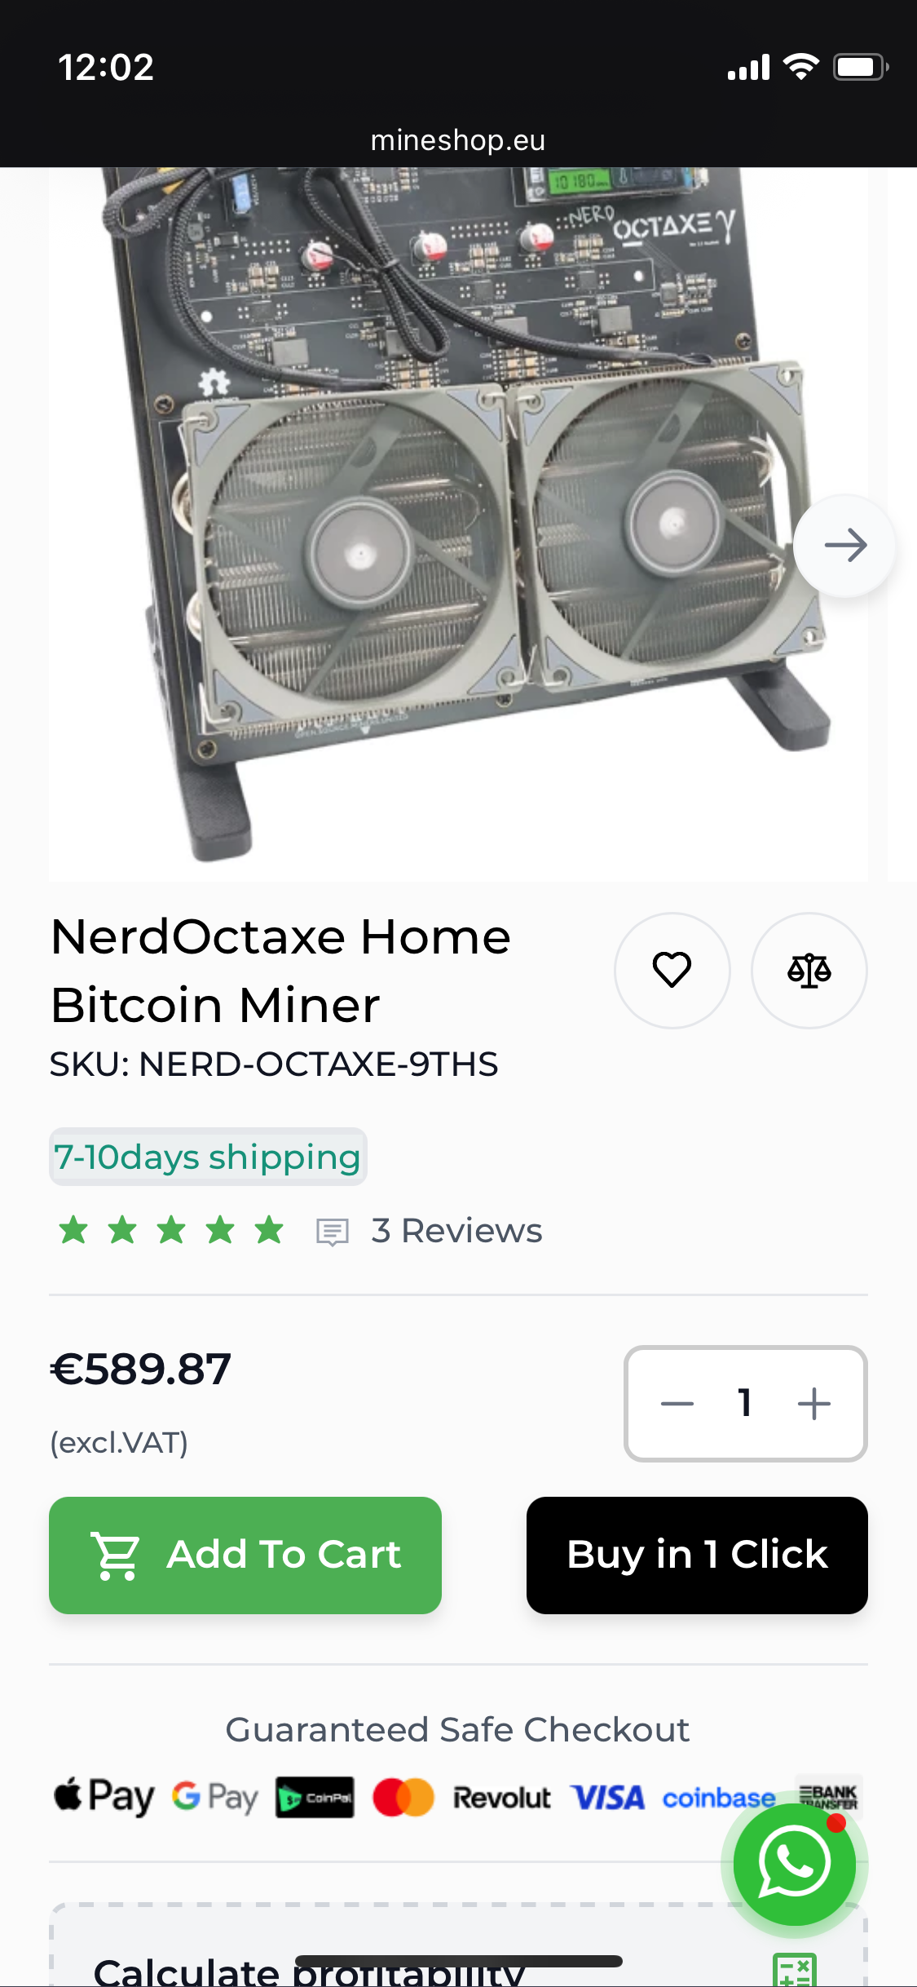Image resolution: width=917 pixels, height=1987 pixels.
Task: Click the profitability calculator icon
Action: [794, 1971]
